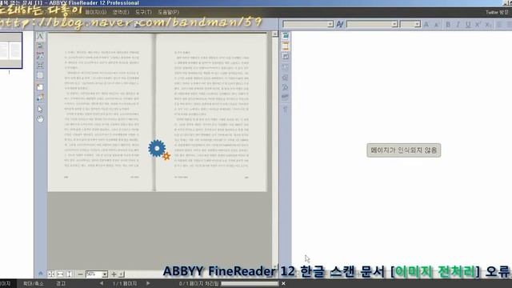512x288 pixels.
Task: Click the 1 / 1 페이지 page indicator
Action: [x=125, y=283]
